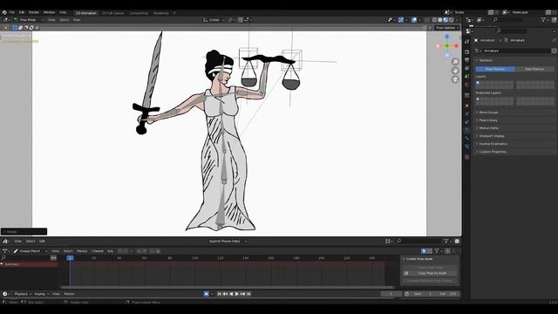Toggle X-ray mode in viewport
558x314 pixels.
[x=427, y=20]
